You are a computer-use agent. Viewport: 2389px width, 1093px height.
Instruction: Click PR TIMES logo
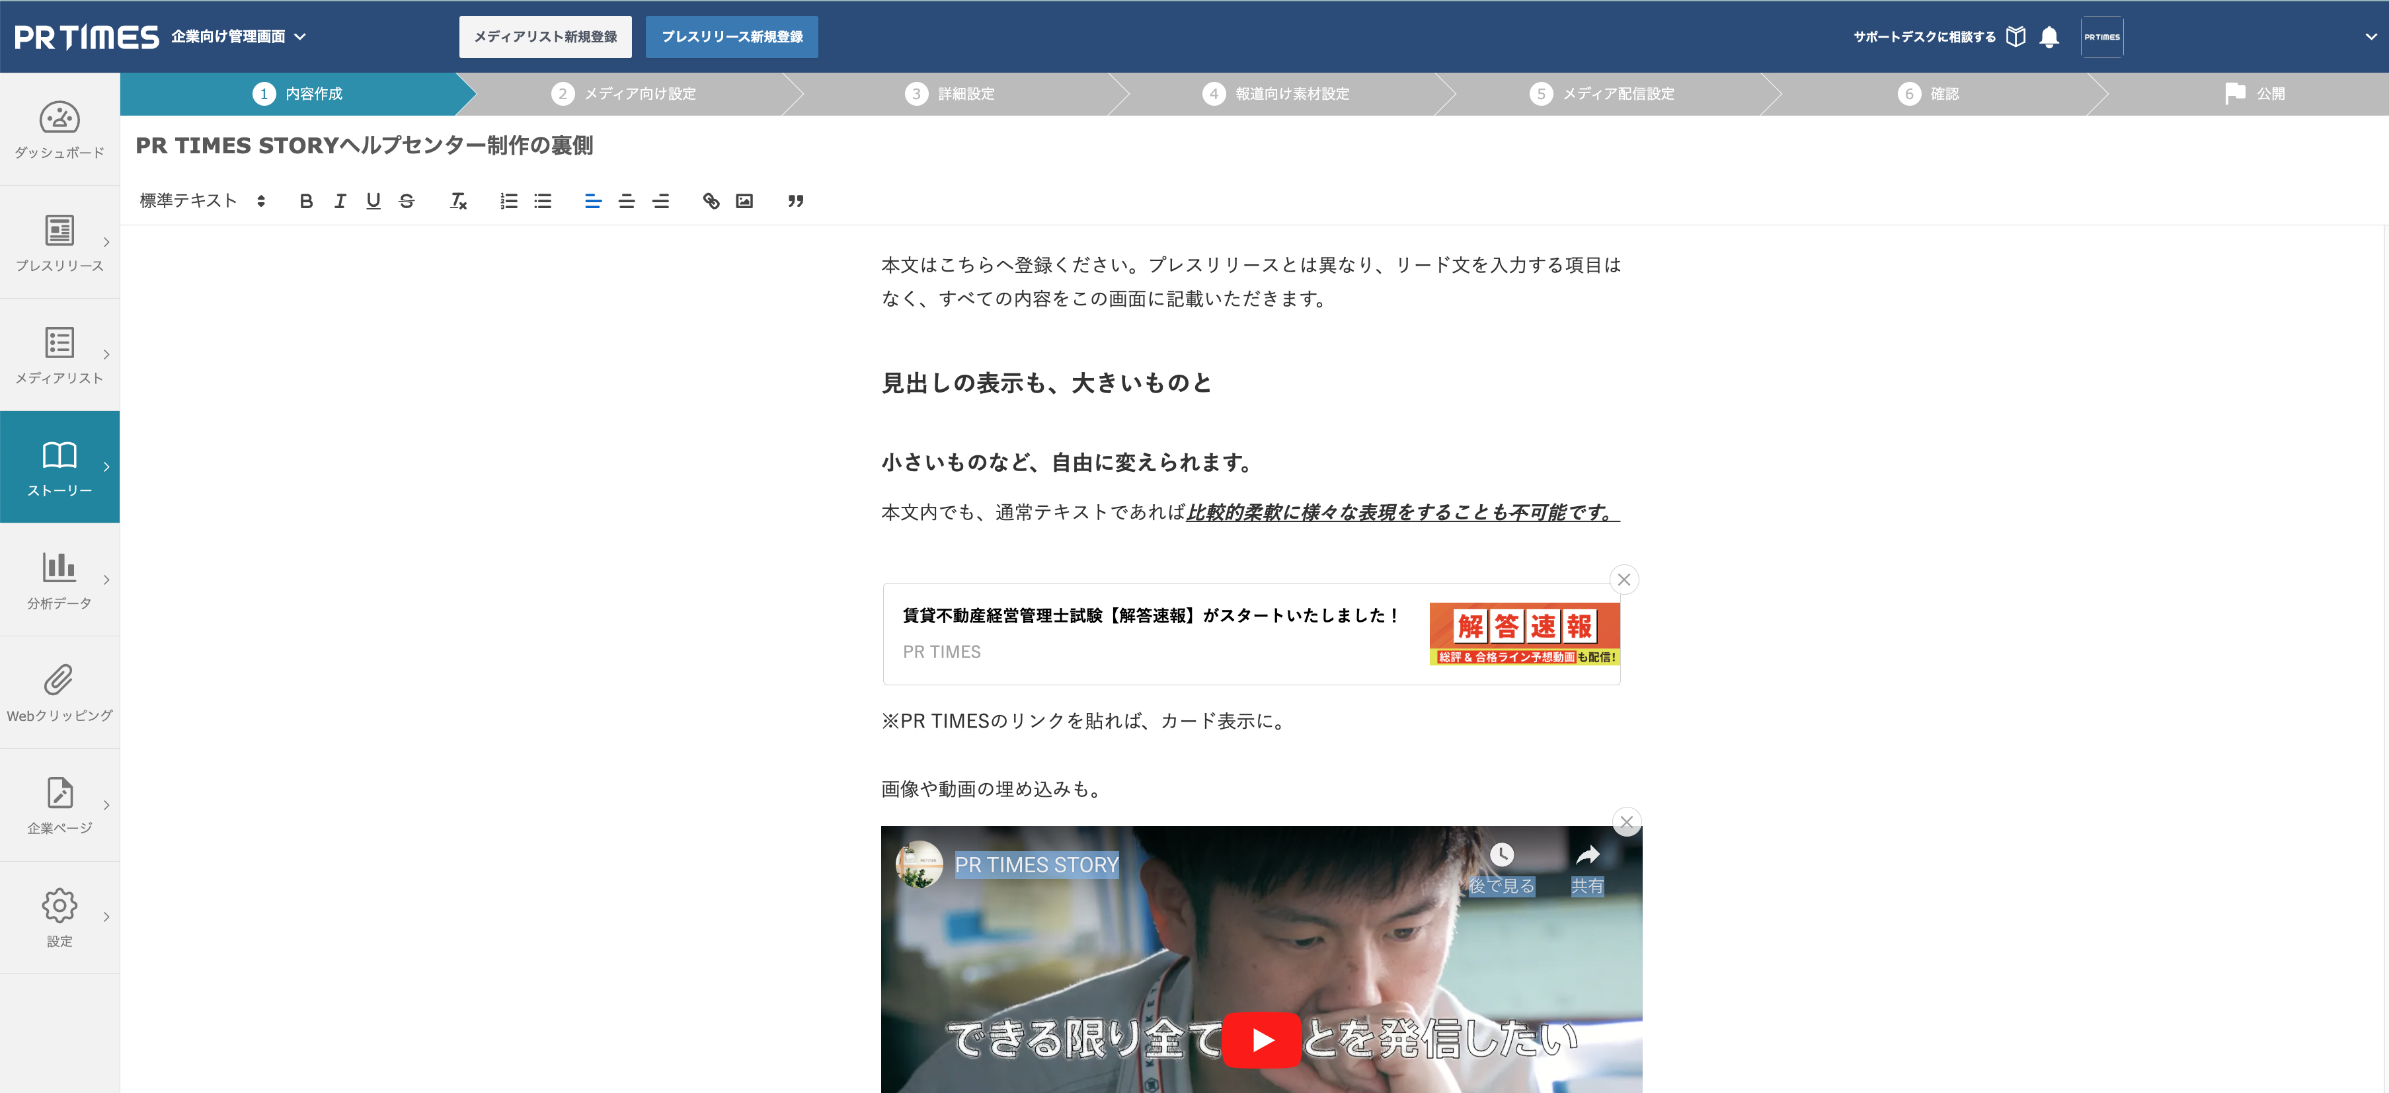pyautogui.click(x=86, y=37)
